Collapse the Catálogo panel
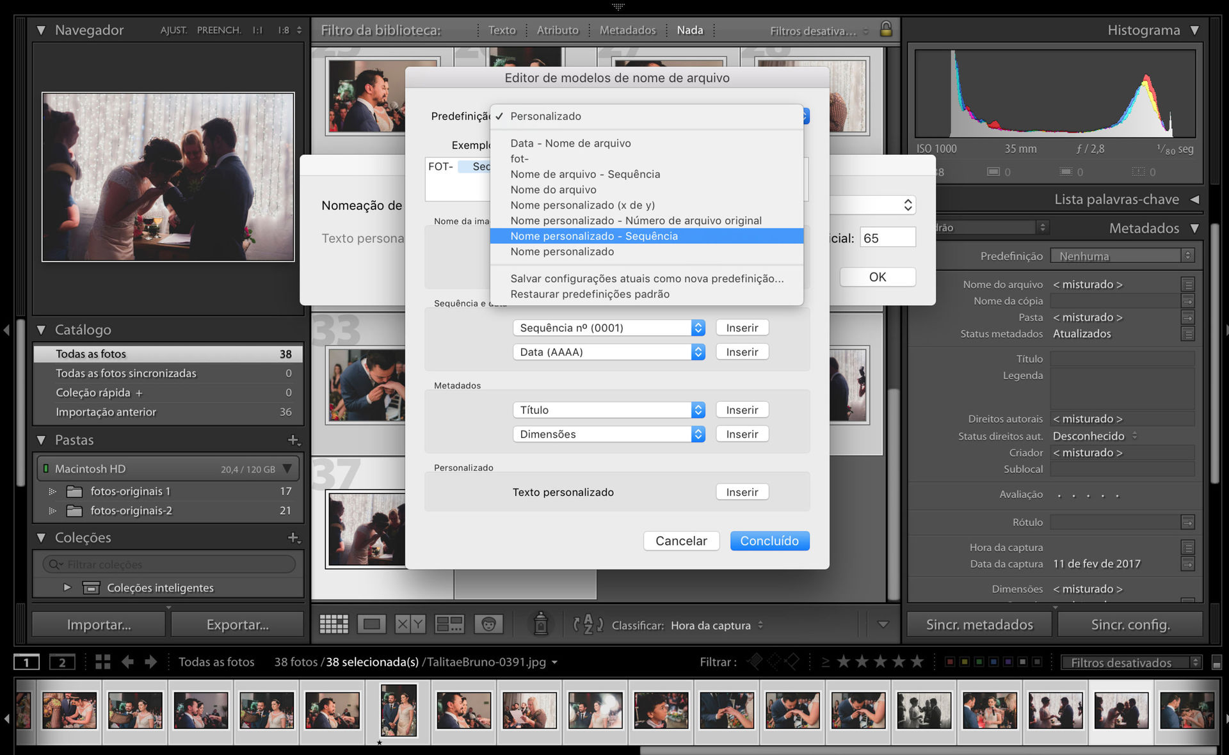Viewport: 1229px width, 755px height. pos(41,330)
